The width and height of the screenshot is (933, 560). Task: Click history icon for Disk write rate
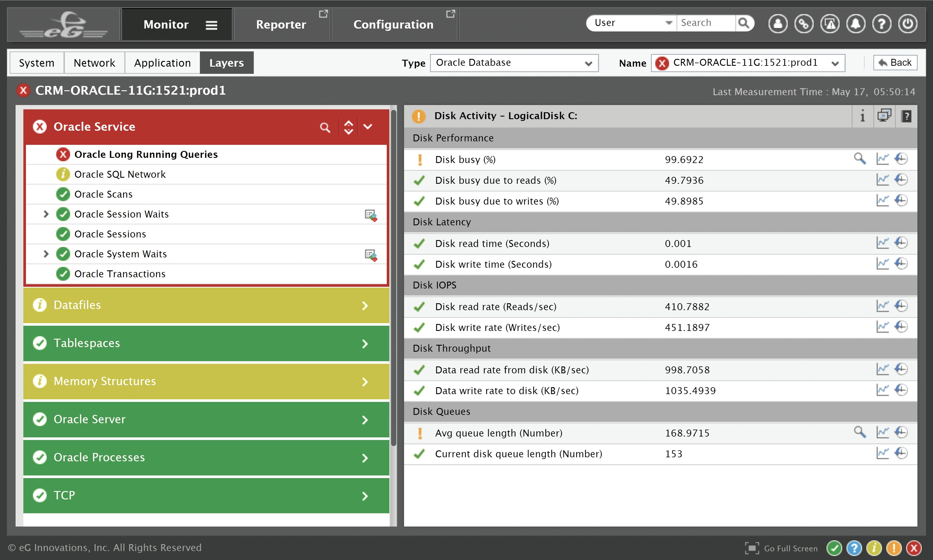901,327
